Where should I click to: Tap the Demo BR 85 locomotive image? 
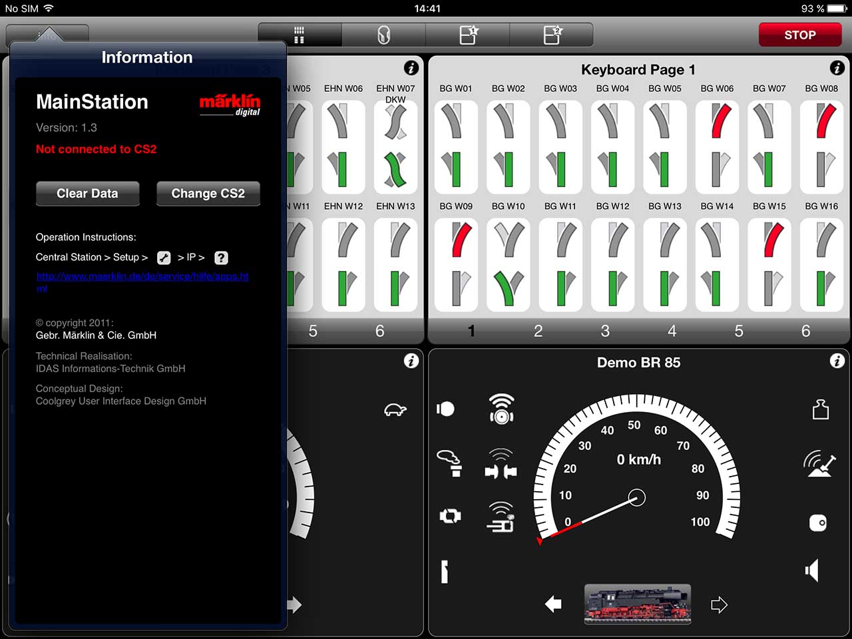[638, 604]
